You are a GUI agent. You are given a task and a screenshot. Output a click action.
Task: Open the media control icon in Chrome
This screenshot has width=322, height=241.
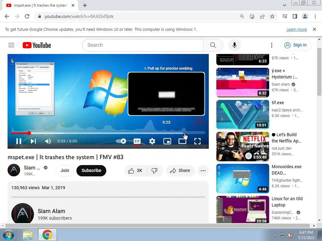coord(285,16)
